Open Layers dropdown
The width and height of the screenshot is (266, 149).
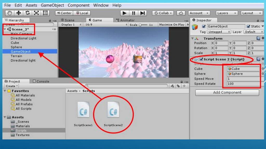tap(227, 13)
